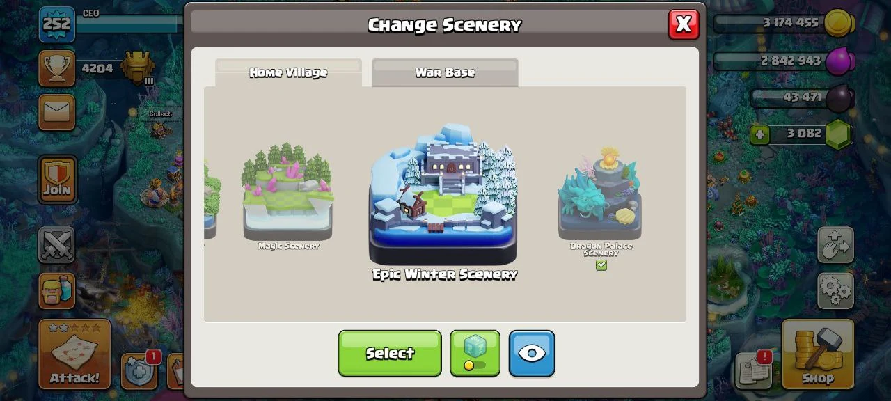This screenshot has width=891, height=401.
Task: Open the mail inbox icon
Action: 56,112
